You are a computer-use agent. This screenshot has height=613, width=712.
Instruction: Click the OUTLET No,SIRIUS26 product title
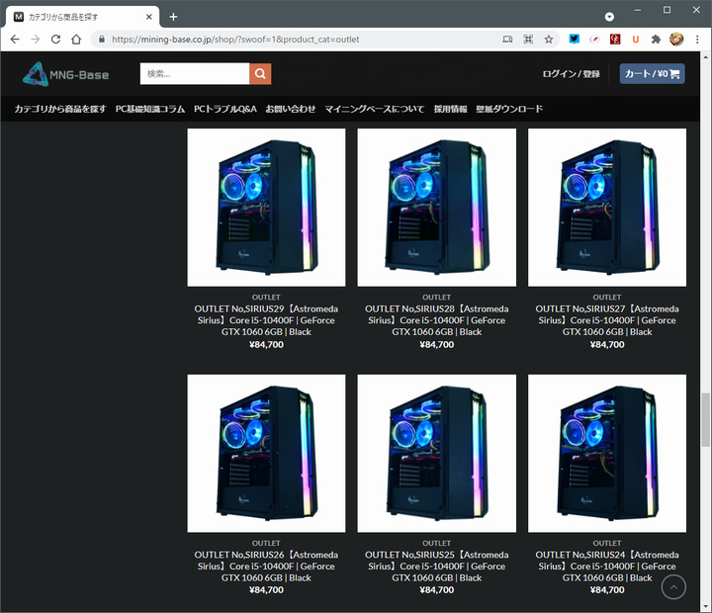pos(266,567)
